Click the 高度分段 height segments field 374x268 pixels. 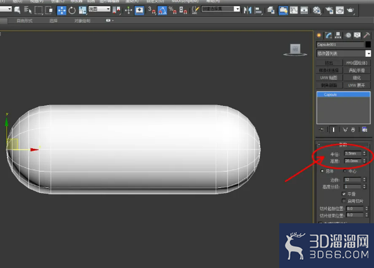click(353, 187)
